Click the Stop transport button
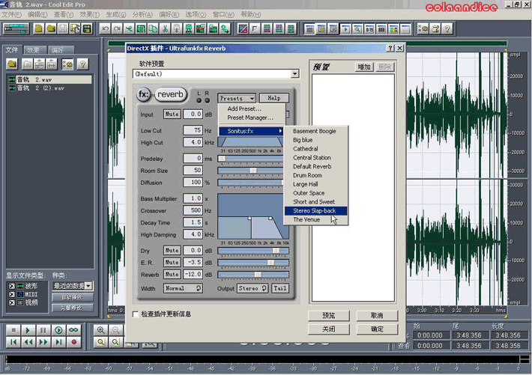Image resolution: width=532 pixels, height=375 pixels. tap(13, 330)
